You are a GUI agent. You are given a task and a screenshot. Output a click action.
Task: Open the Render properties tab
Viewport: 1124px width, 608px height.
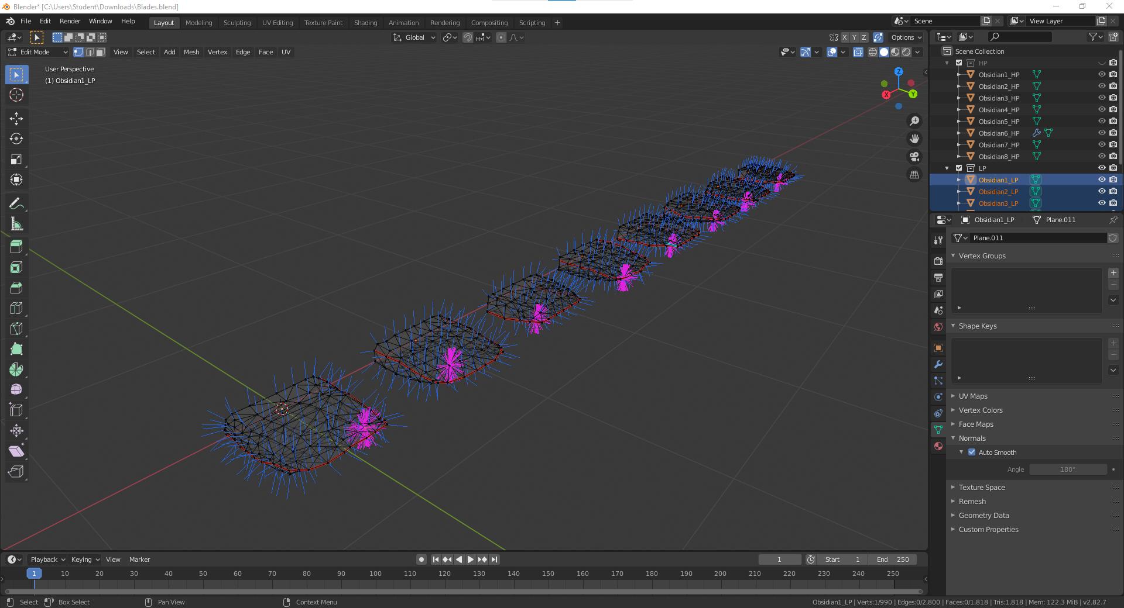click(x=938, y=261)
